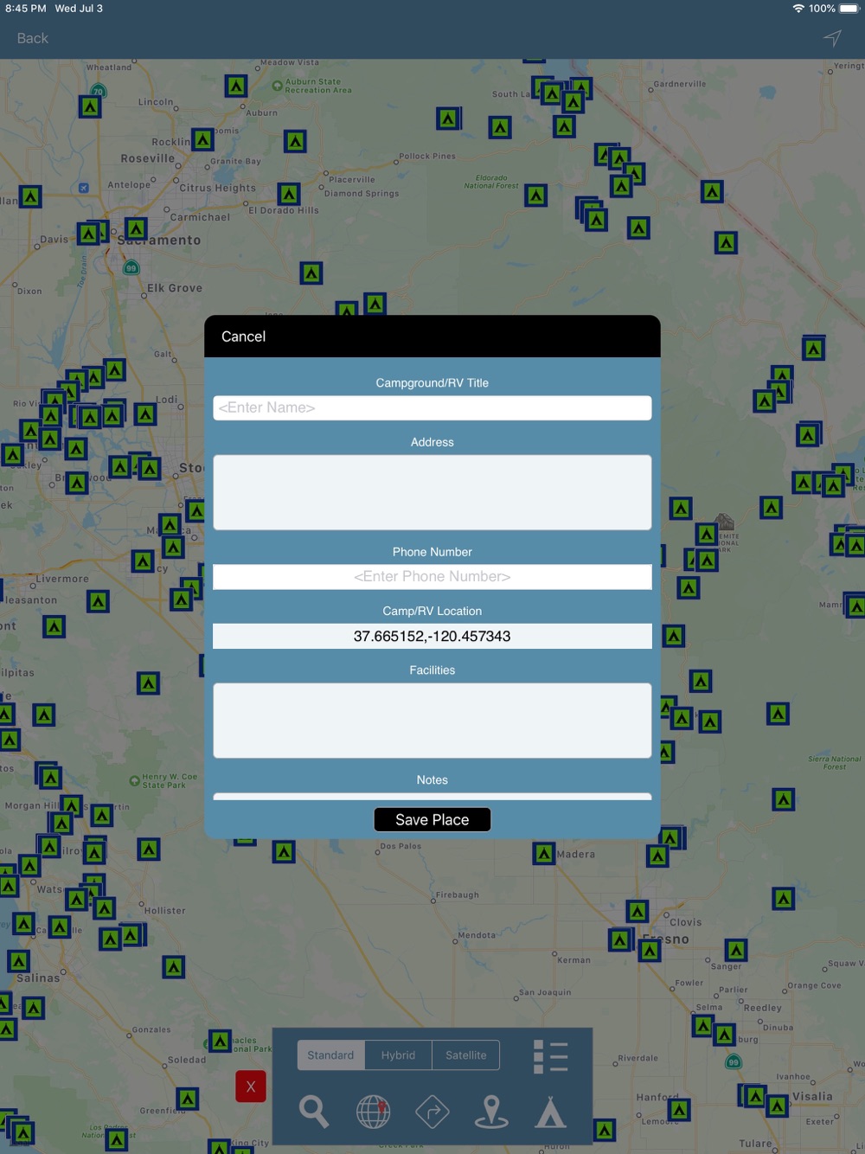The height and width of the screenshot is (1154, 865).
Task: Click the Sacramento city label on map
Action: tap(159, 240)
